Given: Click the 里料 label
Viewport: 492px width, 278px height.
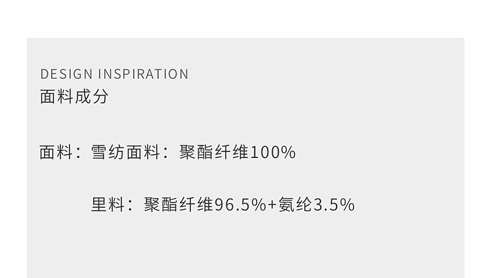Looking at the screenshot, I should (x=108, y=205).
